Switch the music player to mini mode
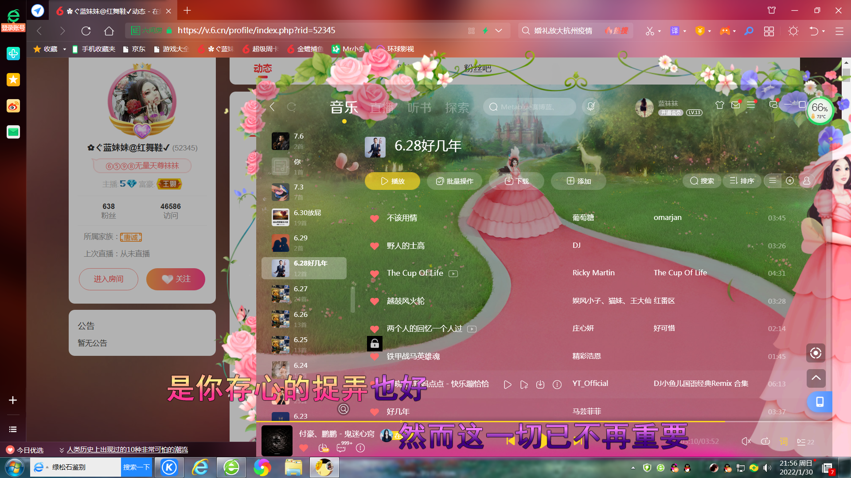Viewport: 851px width, 478px height. (x=773, y=105)
